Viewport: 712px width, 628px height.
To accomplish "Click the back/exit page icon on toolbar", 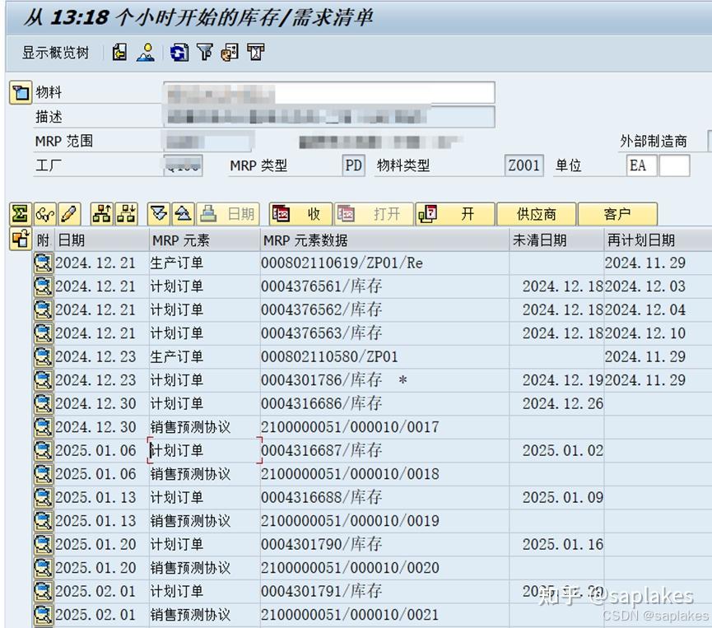I will click(119, 53).
